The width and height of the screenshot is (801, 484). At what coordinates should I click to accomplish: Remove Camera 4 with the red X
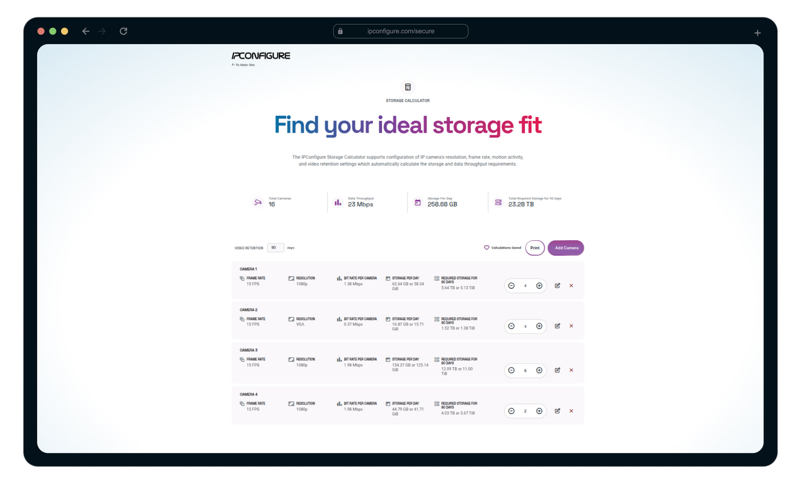(x=571, y=411)
